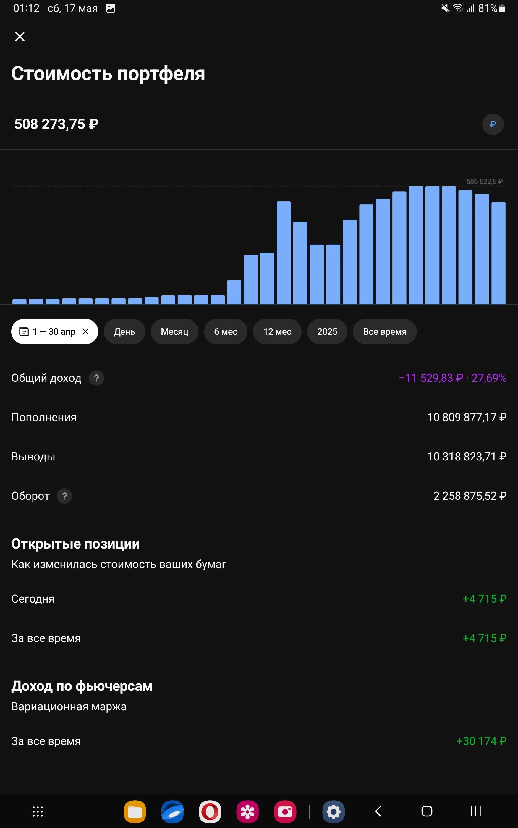Select the Месяц period

pos(174,331)
